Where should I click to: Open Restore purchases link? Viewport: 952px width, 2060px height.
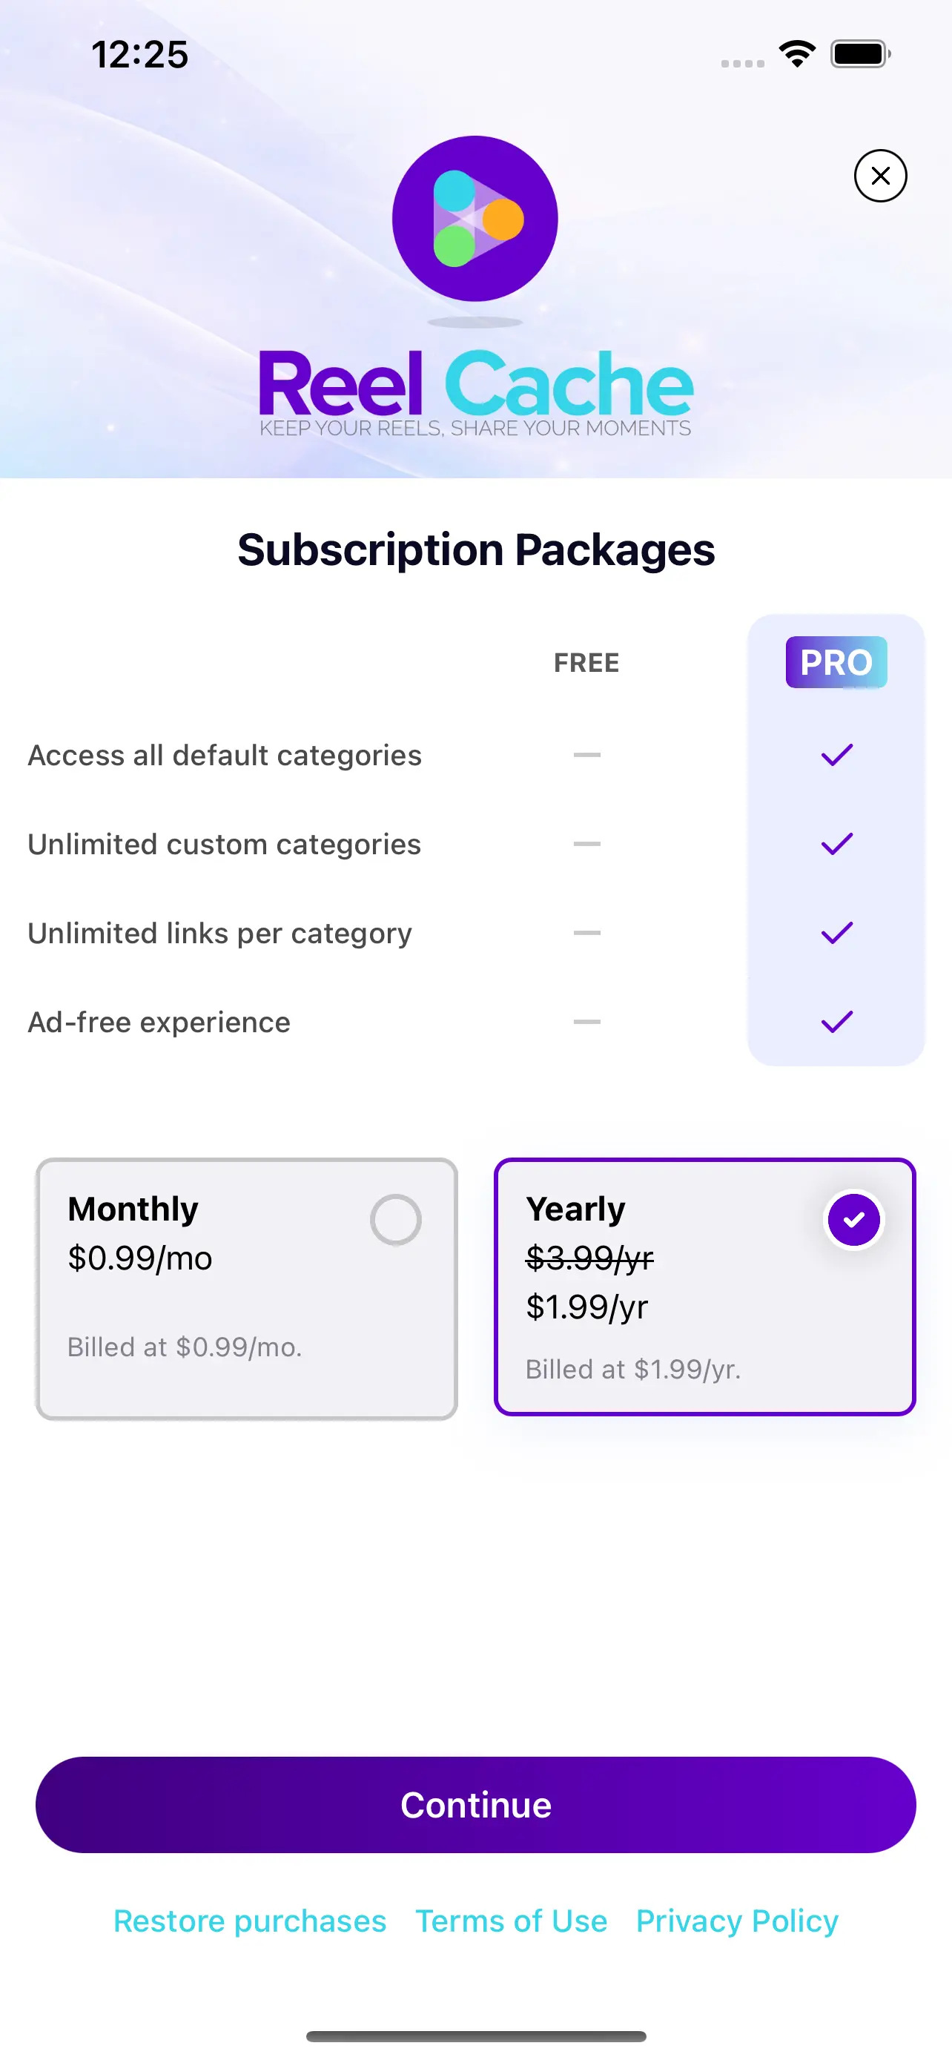250,1921
